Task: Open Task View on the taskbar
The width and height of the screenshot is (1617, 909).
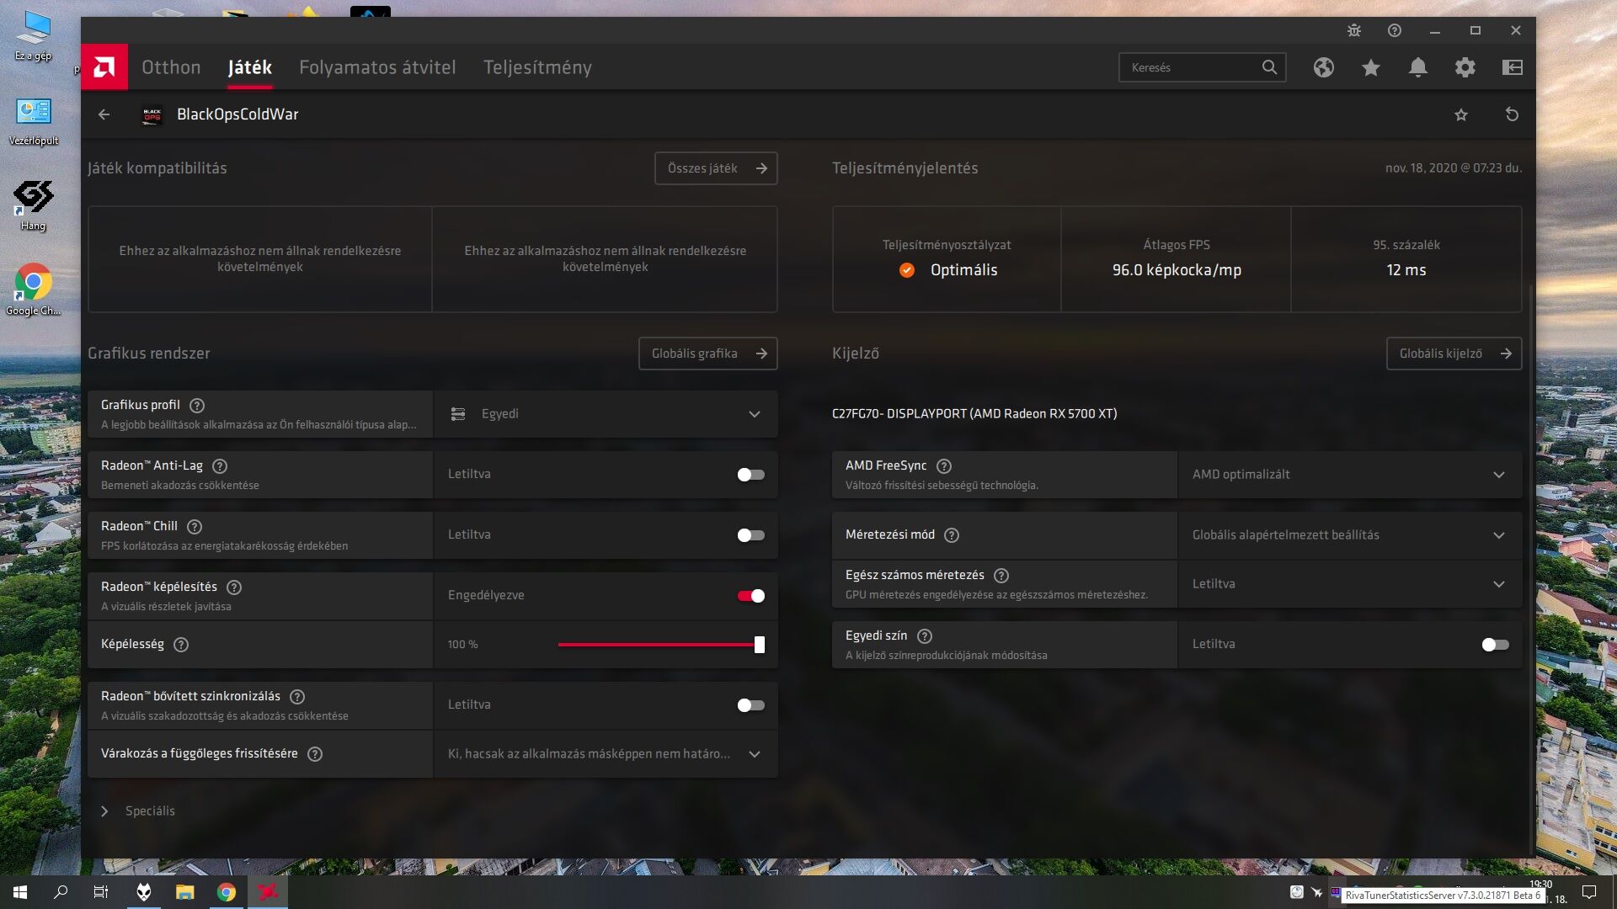Action: point(101,892)
